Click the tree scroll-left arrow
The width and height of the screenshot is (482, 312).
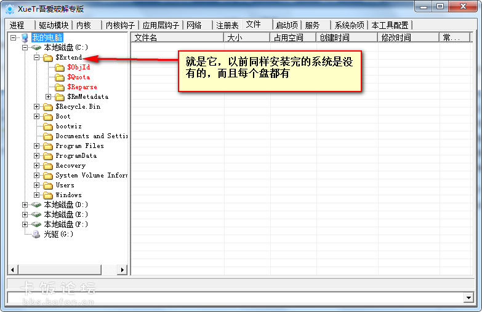click(x=12, y=270)
